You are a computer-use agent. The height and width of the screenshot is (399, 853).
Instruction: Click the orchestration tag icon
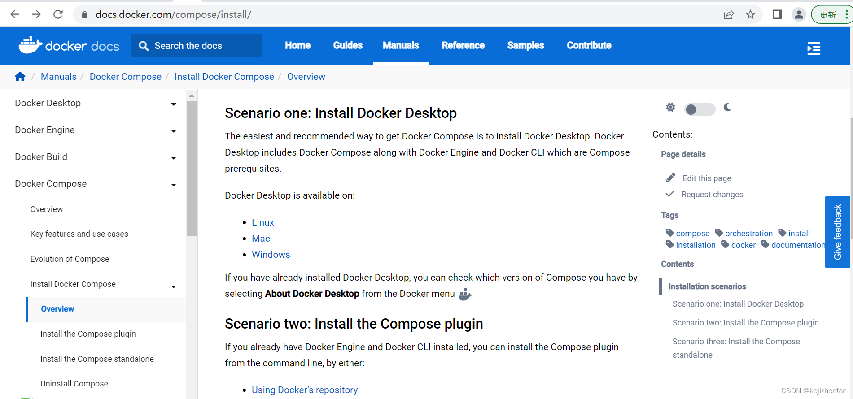tap(719, 233)
